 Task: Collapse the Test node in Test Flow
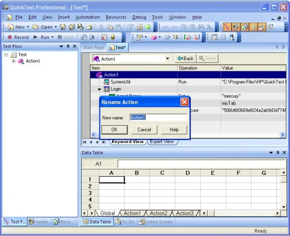coord(6,55)
